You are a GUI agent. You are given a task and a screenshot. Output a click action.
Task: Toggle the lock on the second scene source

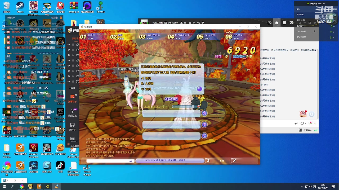(73, 50)
